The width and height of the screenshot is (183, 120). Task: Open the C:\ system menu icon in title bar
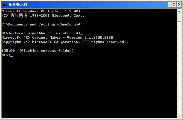click(x=4, y=5)
